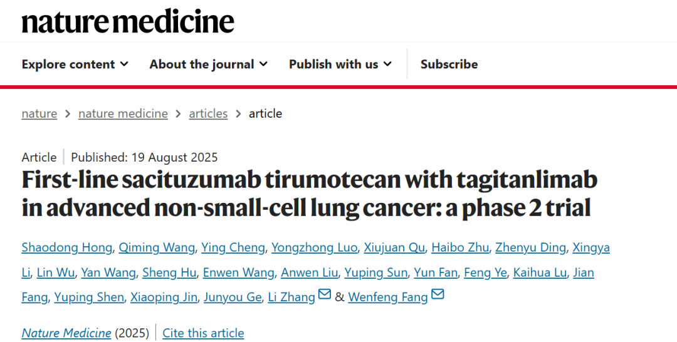Click the Cite this article link

click(x=203, y=333)
